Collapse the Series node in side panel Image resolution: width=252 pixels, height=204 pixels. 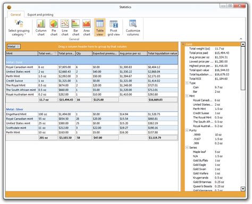tap(187, 148)
